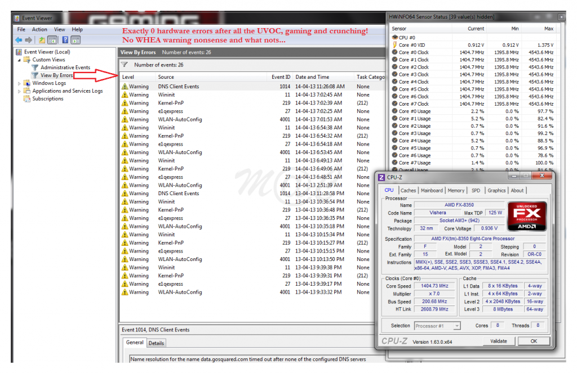This screenshot has height=373, width=577.
Task: Expand Applications and Services Logs node
Action: [20, 91]
